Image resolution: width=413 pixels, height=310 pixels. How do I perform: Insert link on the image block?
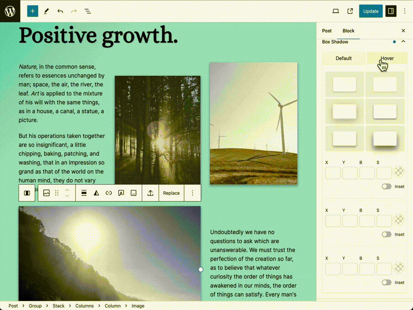(109, 193)
